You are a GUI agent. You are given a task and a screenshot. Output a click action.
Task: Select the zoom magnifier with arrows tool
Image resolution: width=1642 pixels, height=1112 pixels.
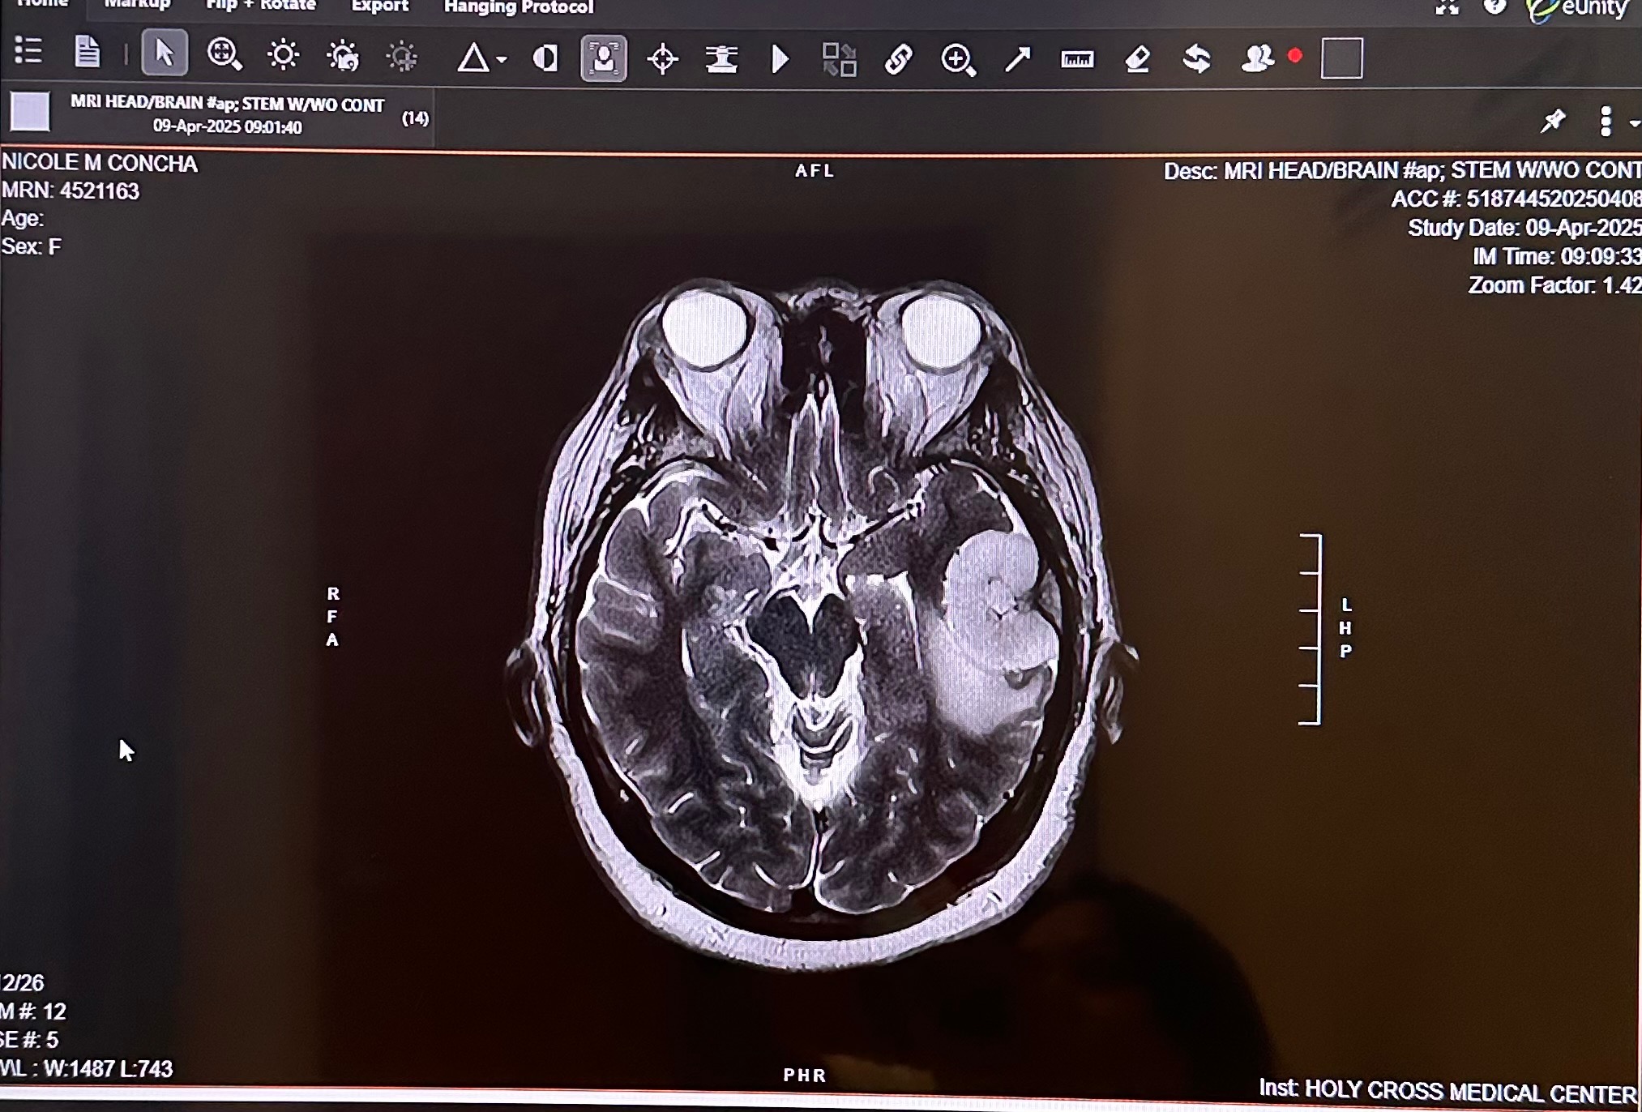pyautogui.click(x=224, y=55)
